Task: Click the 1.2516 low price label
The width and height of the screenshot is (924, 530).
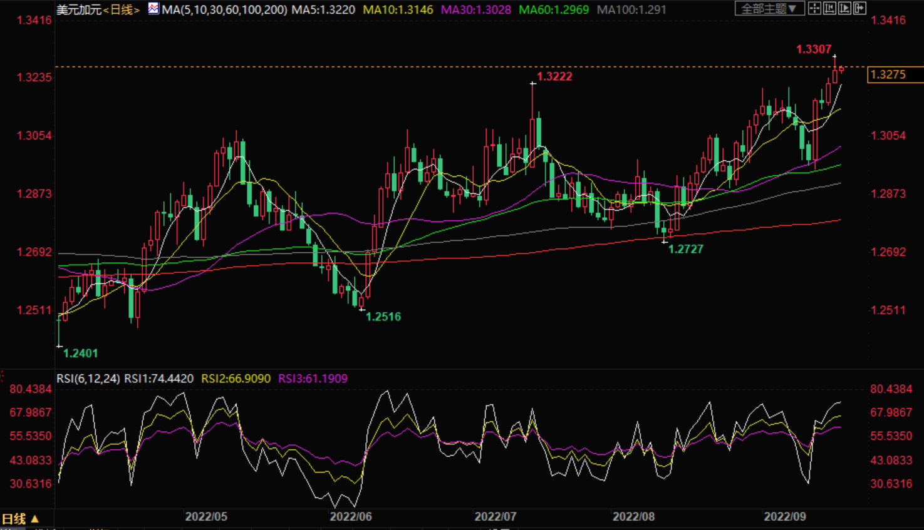Action: (383, 317)
